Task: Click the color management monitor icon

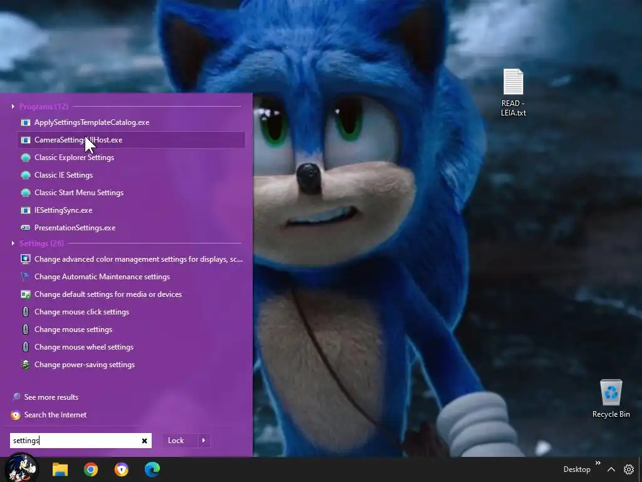Action: click(25, 259)
